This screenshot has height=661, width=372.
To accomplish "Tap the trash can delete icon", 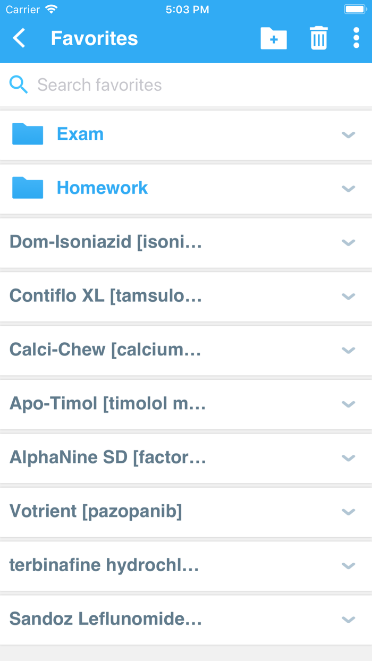I will coord(319,38).
